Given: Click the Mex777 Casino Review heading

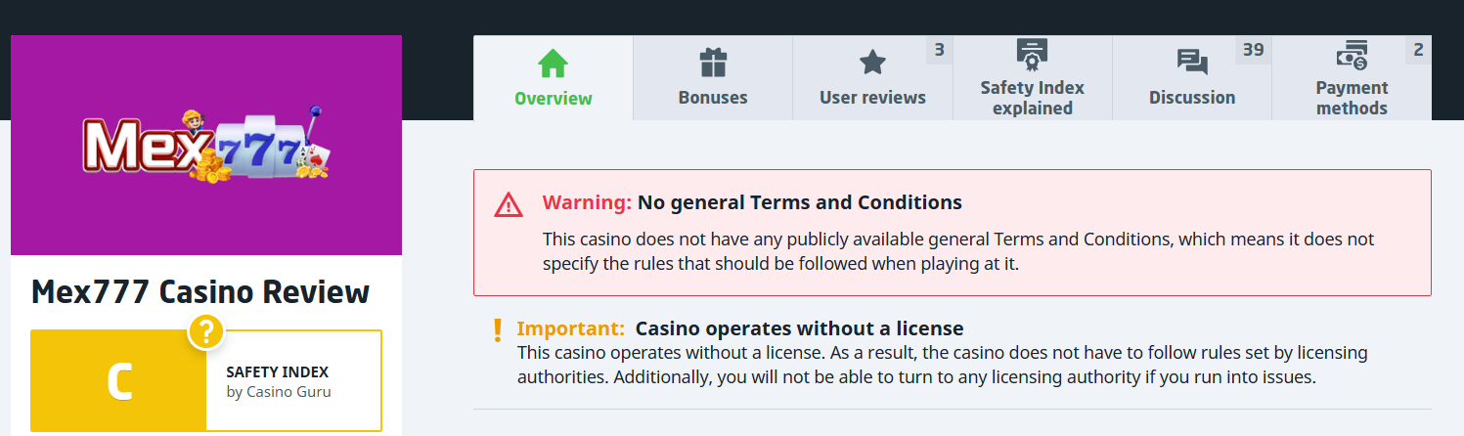Looking at the screenshot, I should point(200,291).
